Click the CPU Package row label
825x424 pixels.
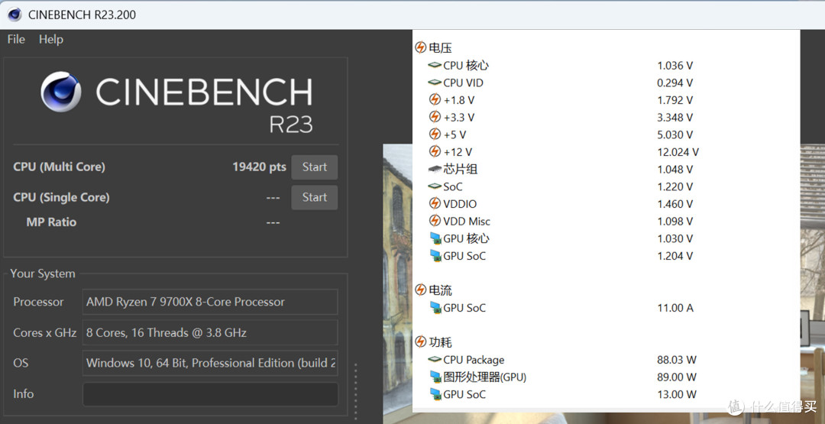coord(474,361)
